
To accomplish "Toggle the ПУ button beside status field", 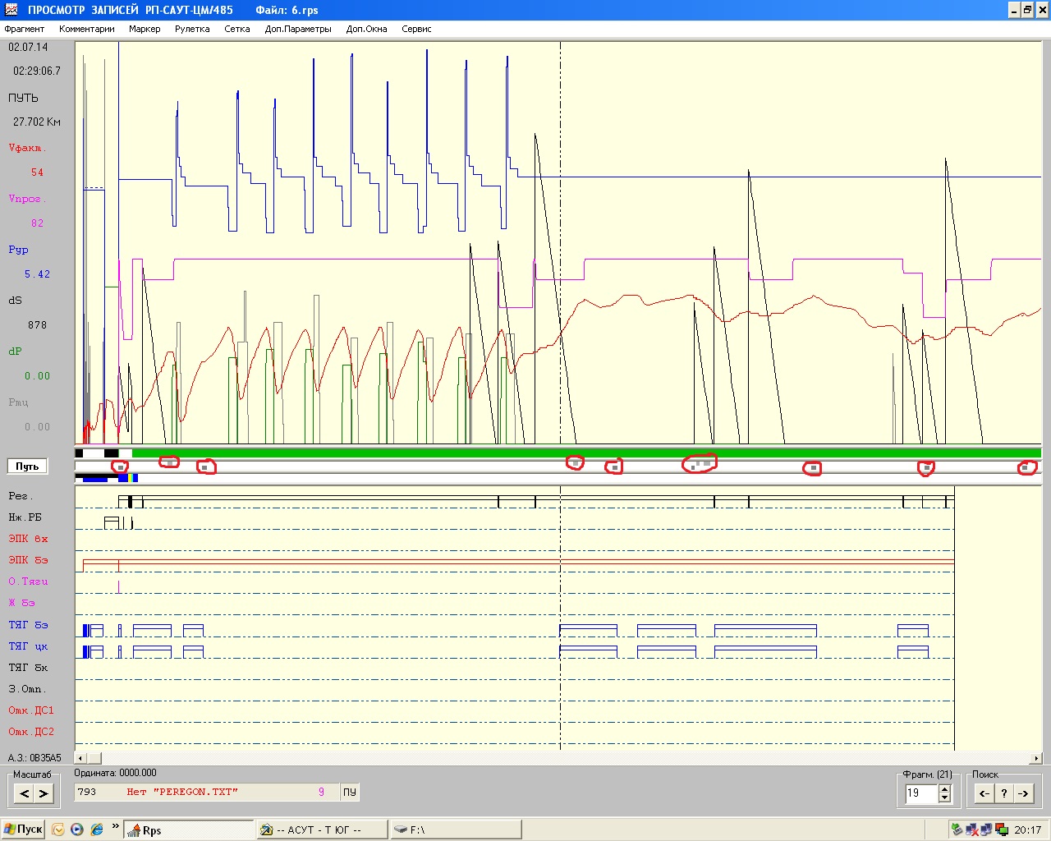I will click(350, 793).
